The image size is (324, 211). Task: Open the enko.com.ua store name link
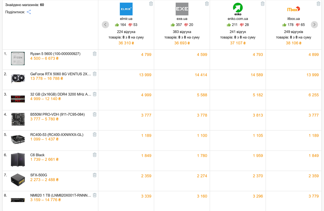coord(238,19)
